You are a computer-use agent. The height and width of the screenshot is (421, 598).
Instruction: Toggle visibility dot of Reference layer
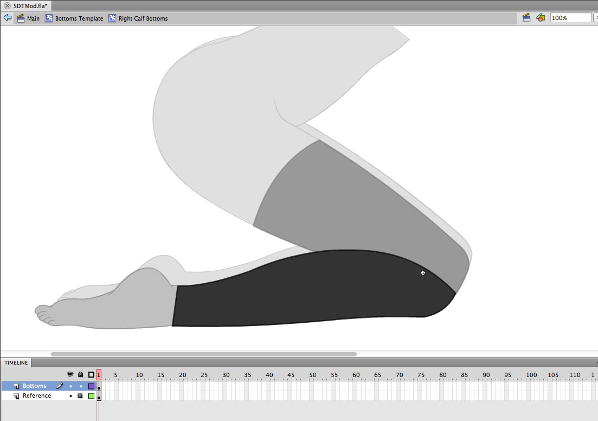(x=70, y=396)
